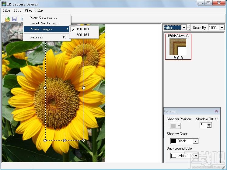
Task: Click the Save floppy disk icon
Action: (x=14, y=19)
